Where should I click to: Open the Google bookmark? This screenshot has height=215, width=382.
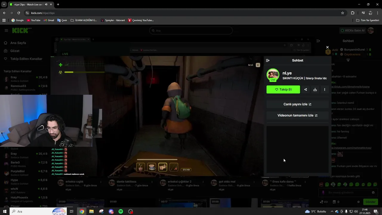18,20
